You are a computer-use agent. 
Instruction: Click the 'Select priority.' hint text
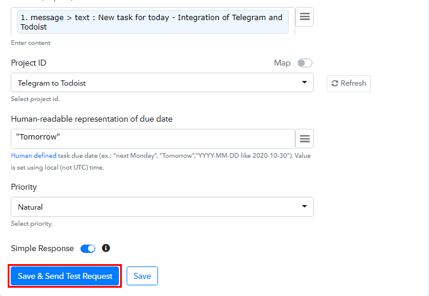32,223
